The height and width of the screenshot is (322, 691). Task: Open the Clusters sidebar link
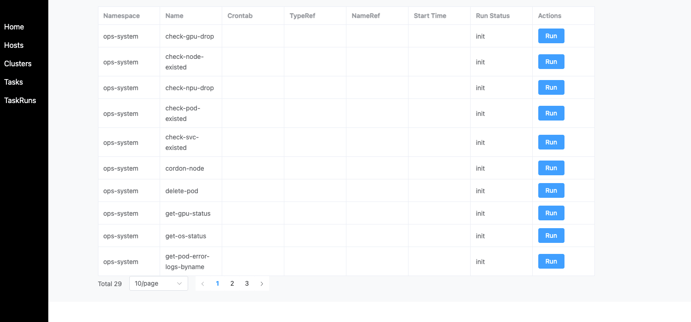(18, 63)
